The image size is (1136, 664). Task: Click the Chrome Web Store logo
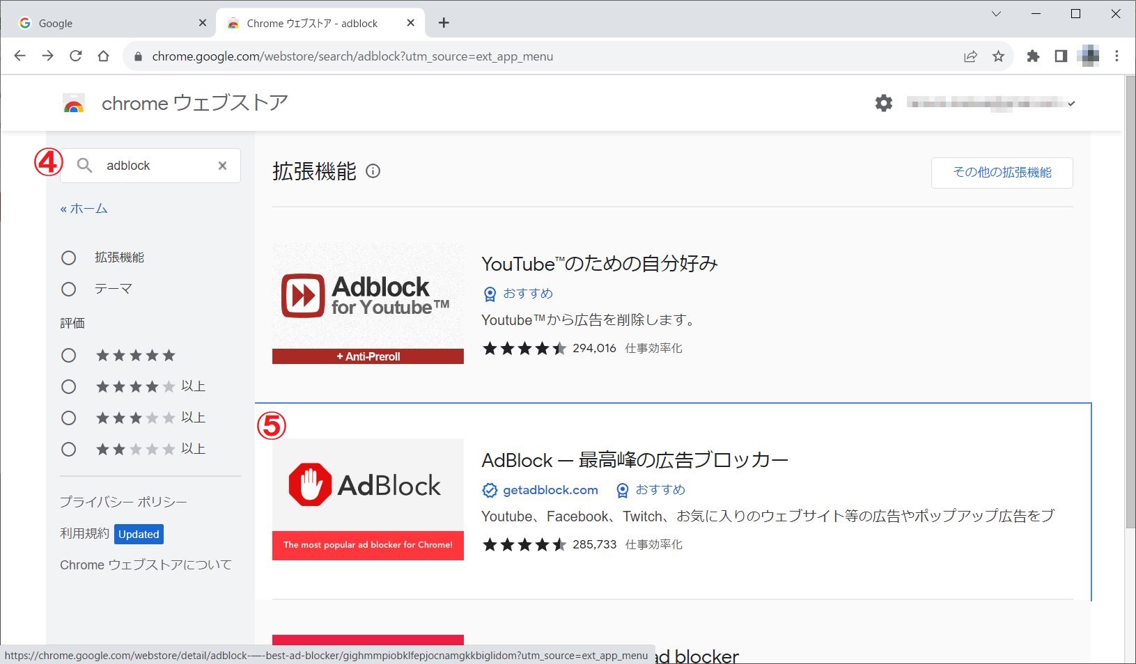pos(74,103)
